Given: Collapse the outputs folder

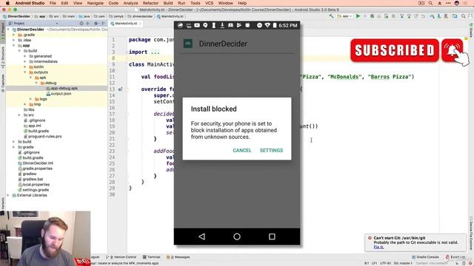Looking at the screenshot, I should [25, 72].
